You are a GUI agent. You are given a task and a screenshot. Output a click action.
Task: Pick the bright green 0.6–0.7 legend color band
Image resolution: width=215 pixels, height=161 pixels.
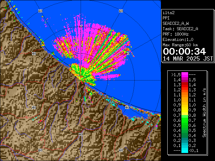184,120
